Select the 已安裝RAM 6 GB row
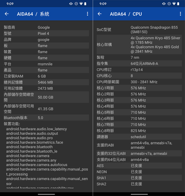Viewport: 185px width, 196px height. click(46, 76)
